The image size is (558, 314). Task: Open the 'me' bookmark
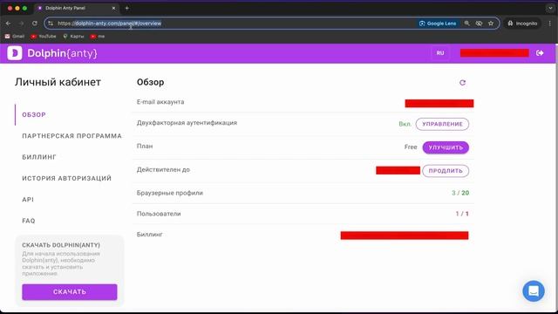(98, 37)
